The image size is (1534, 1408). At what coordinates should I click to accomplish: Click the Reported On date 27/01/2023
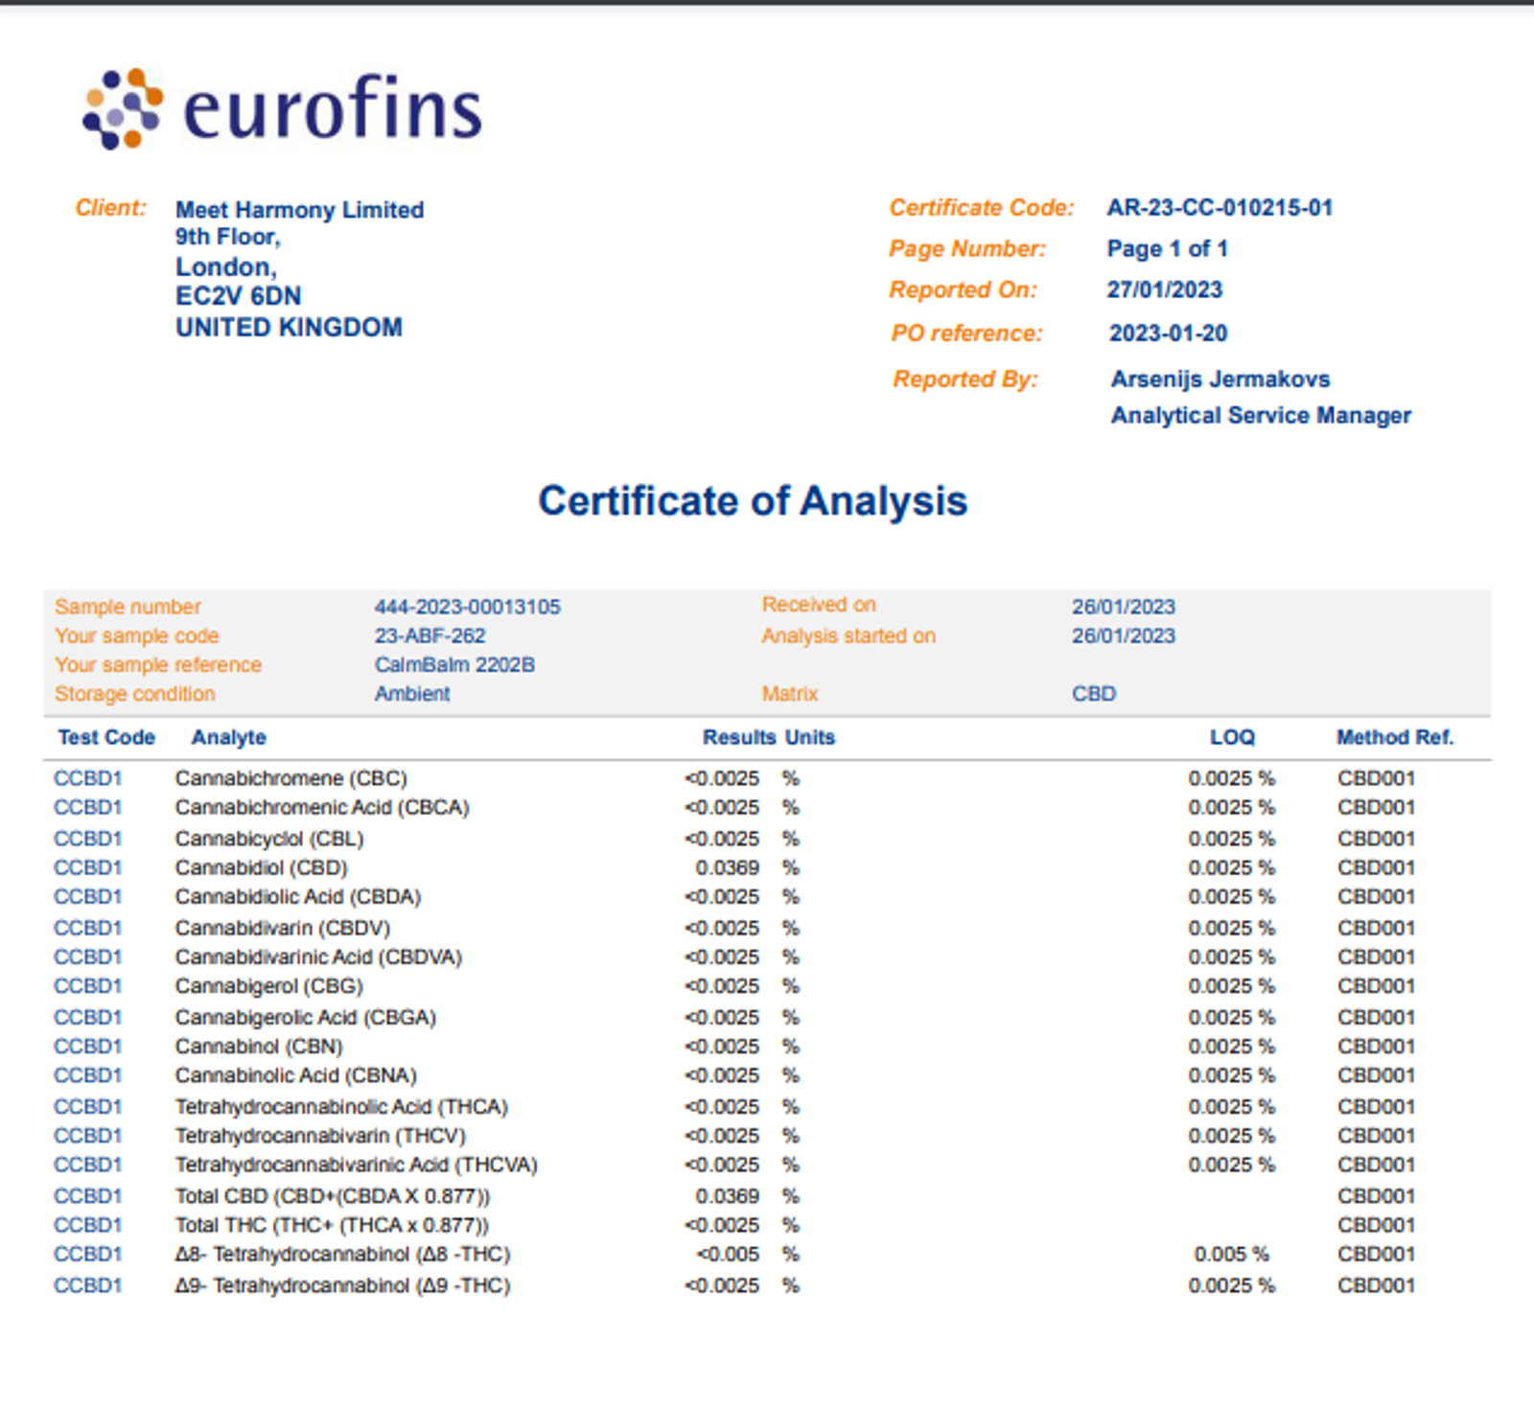click(x=1165, y=290)
